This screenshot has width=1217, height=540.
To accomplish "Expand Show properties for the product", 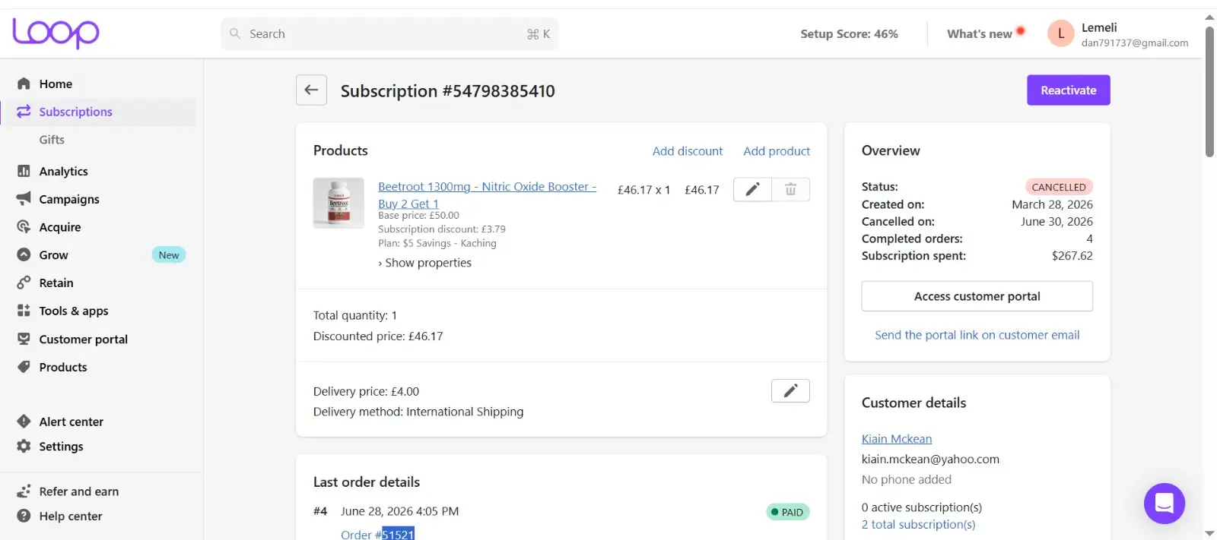I will 425,263.
